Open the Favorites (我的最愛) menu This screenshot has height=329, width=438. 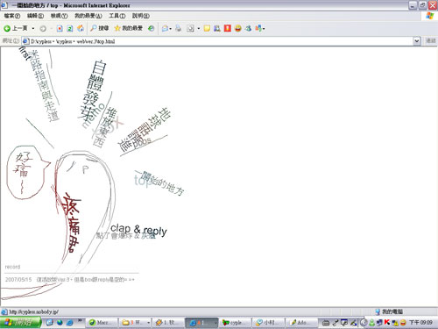88,16
